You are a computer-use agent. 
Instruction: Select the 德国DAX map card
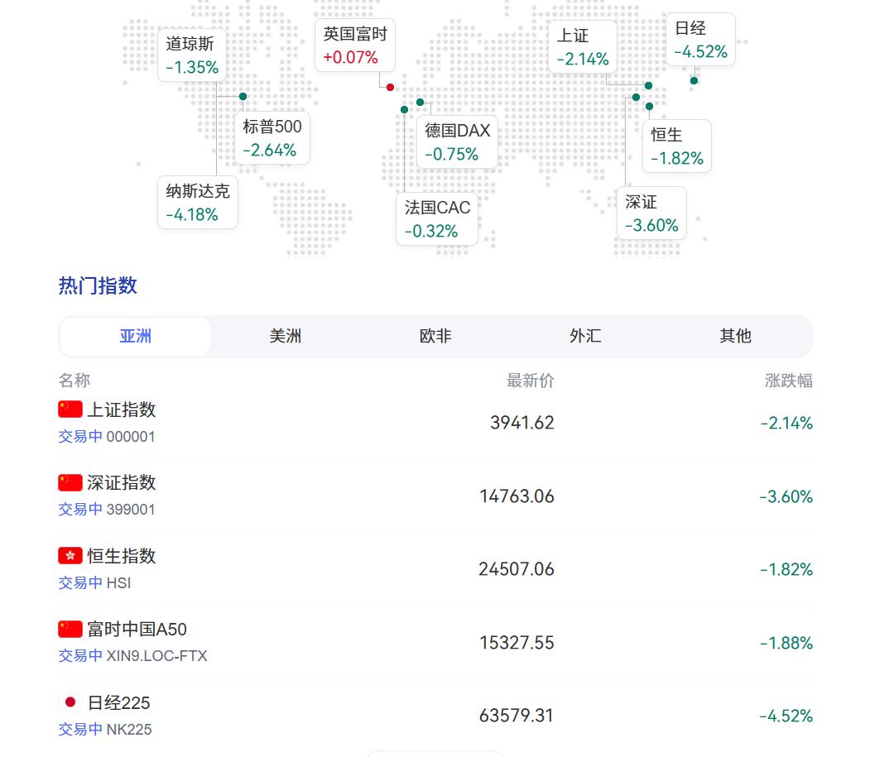457,141
